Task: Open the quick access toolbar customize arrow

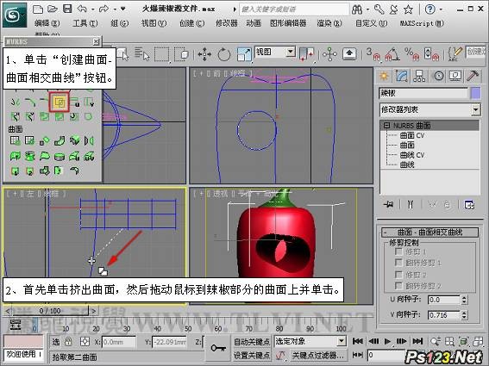Action: [x=123, y=9]
